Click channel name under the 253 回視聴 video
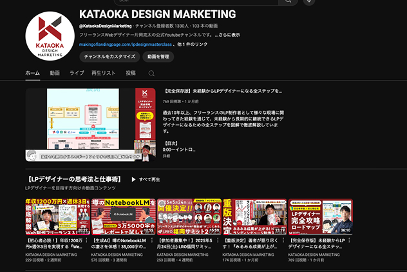 point(182,255)
